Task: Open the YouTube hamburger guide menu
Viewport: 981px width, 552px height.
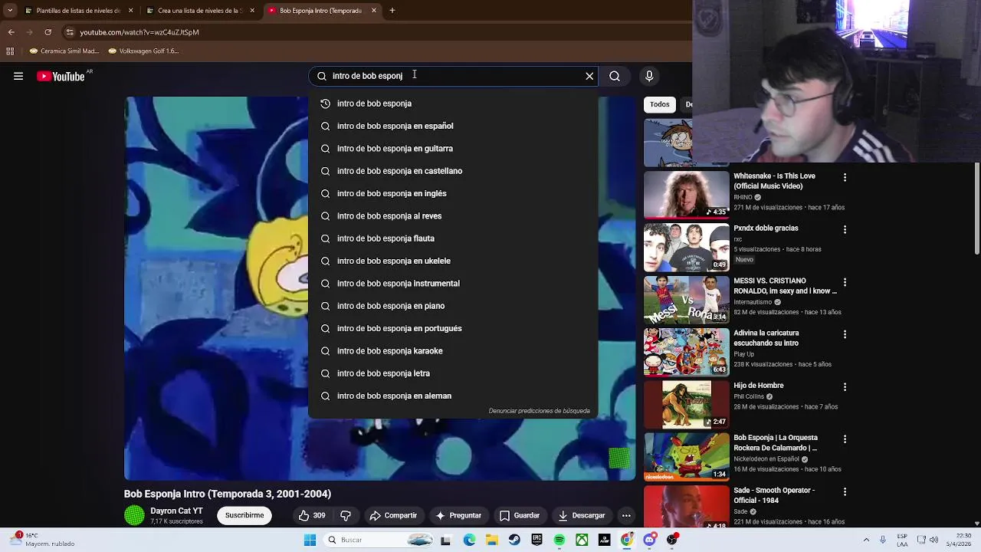Action: pos(18,76)
